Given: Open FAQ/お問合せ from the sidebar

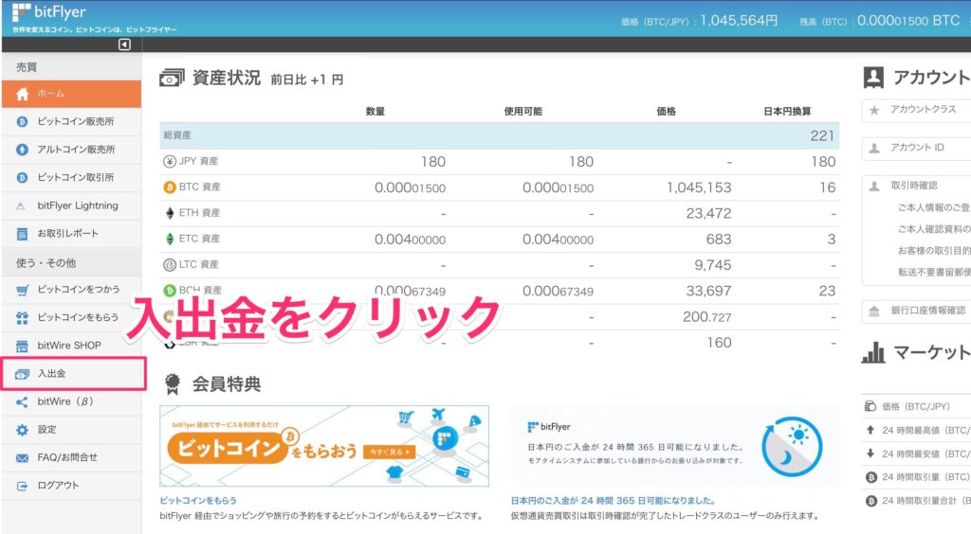Looking at the screenshot, I should click(x=67, y=457).
